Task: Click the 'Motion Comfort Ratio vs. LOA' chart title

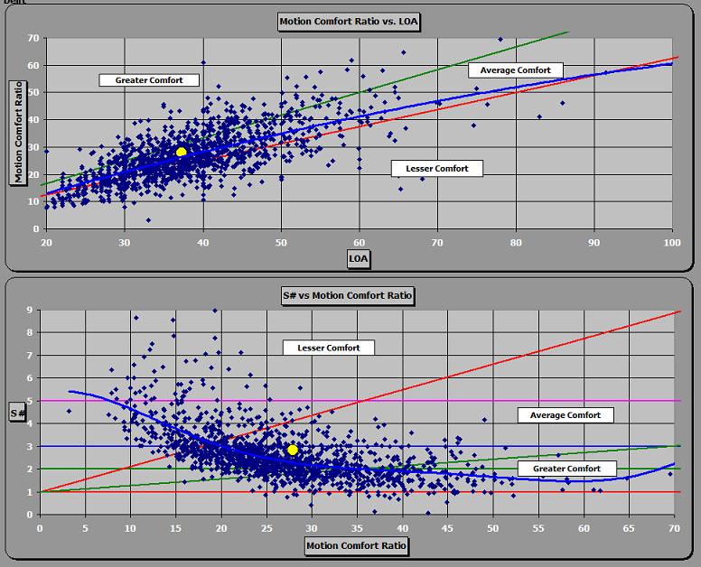Action: point(349,22)
